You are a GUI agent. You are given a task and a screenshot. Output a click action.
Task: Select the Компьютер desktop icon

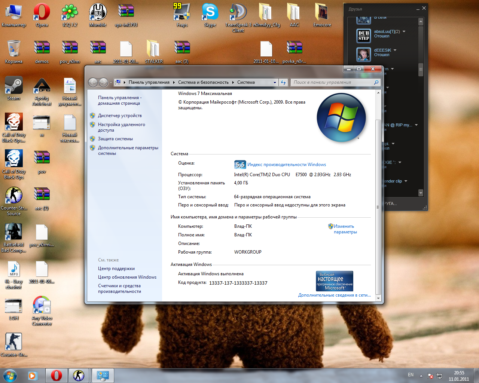(14, 15)
